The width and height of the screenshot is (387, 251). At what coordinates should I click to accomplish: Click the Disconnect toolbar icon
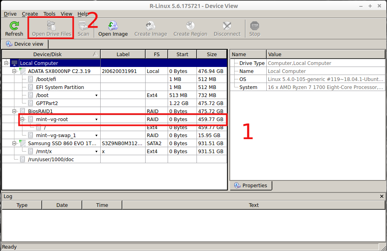(x=227, y=26)
